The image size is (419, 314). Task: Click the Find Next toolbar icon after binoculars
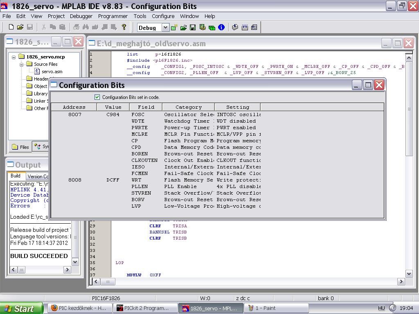click(x=95, y=27)
